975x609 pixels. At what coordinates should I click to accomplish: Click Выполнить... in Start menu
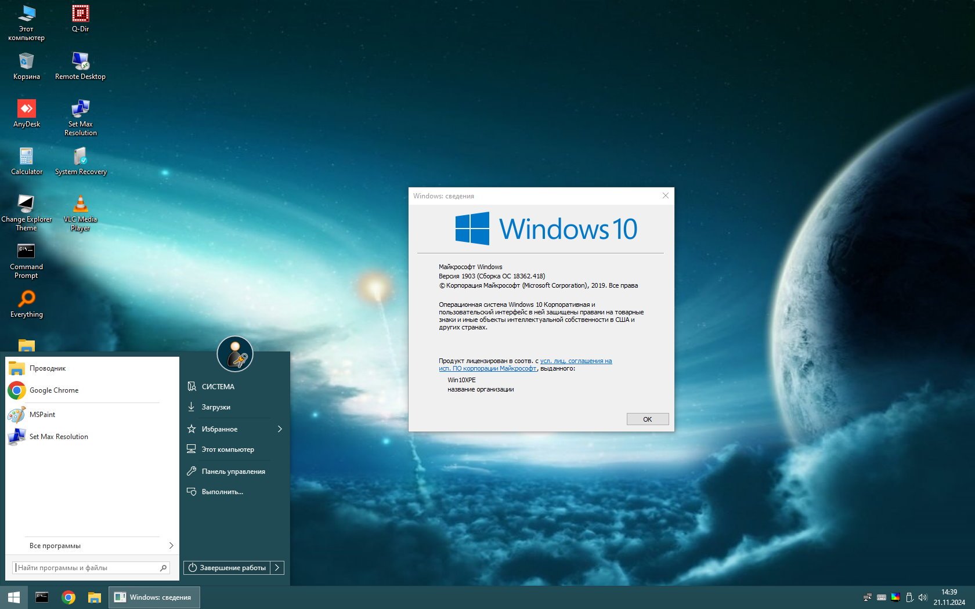(222, 492)
